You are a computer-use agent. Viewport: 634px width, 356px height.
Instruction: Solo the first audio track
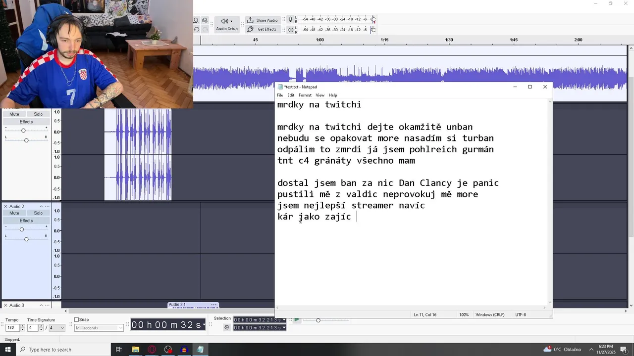(38, 114)
